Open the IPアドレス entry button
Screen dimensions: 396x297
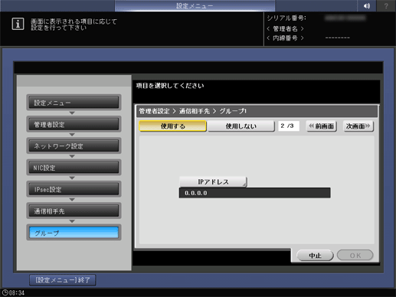click(213, 182)
